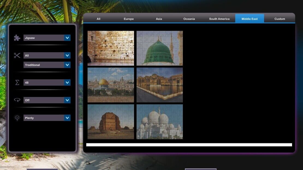Pick the white domed mosque puzzle
The image size is (303, 170).
[160, 122]
